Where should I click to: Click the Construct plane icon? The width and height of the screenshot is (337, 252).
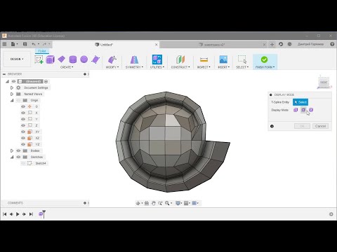(180, 59)
